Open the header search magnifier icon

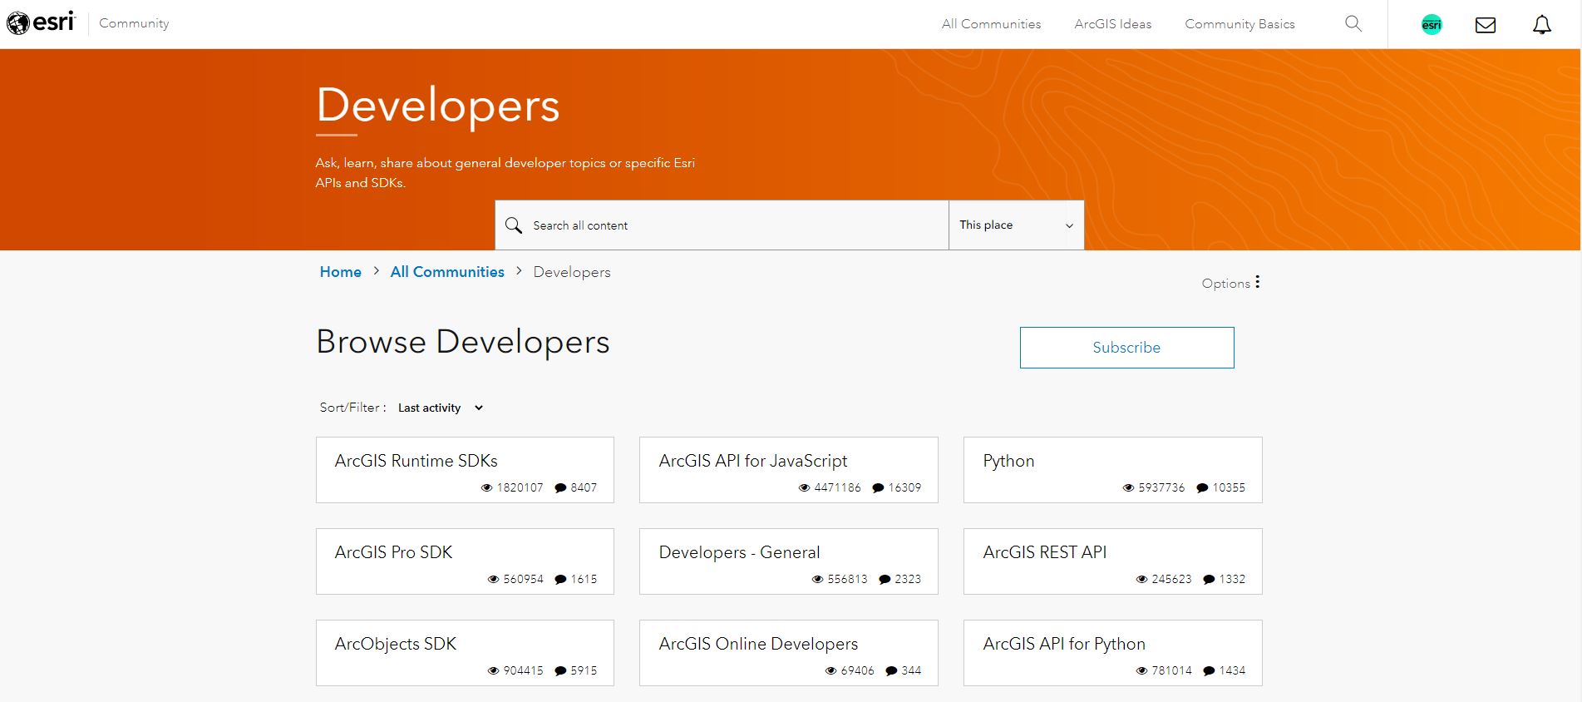tap(1353, 23)
